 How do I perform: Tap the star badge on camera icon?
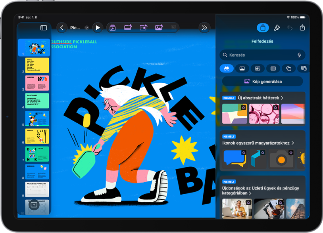291,153
